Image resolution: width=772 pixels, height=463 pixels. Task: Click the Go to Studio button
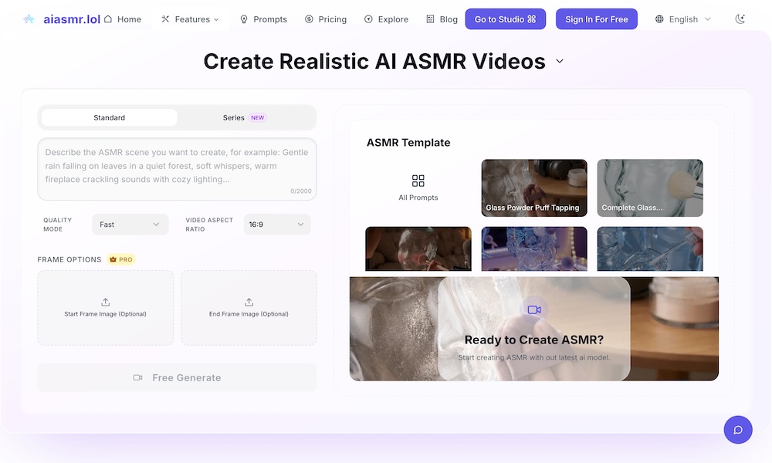506,19
